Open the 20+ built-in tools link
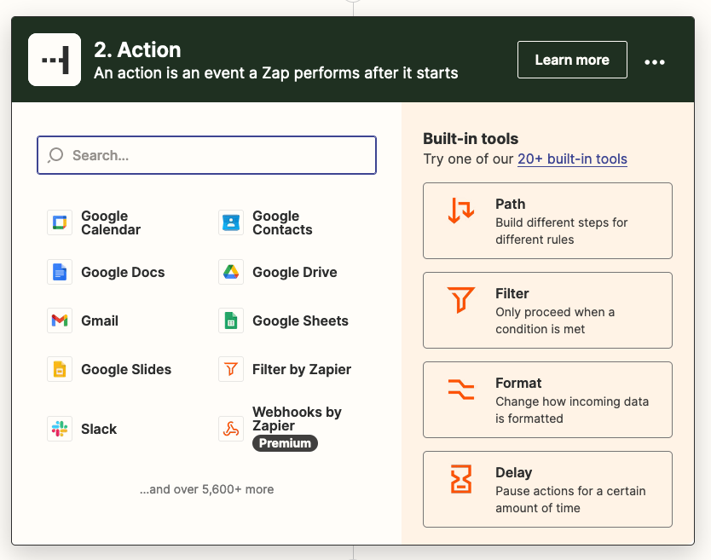The height and width of the screenshot is (560, 711). click(572, 159)
